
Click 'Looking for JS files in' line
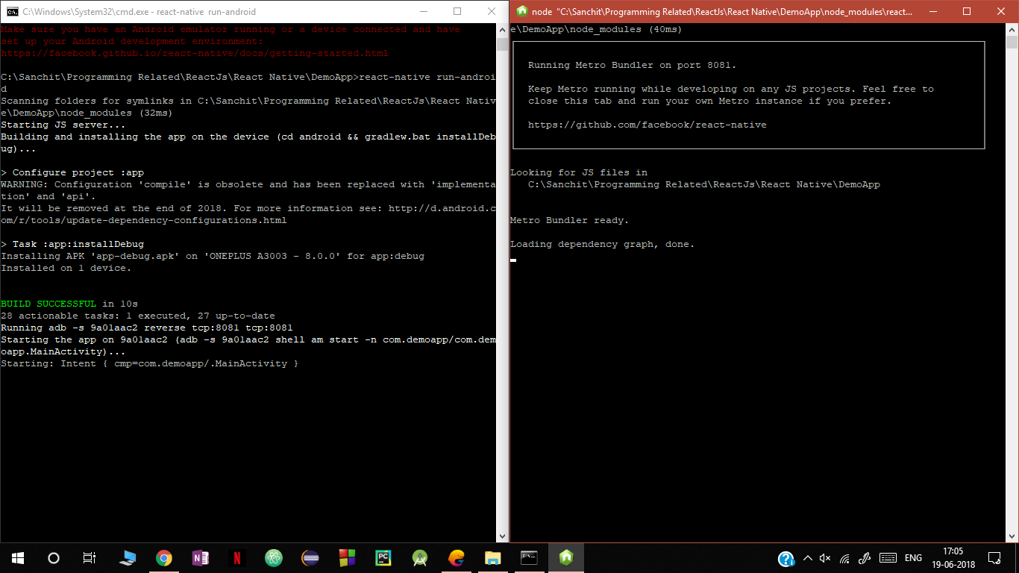[x=579, y=172]
